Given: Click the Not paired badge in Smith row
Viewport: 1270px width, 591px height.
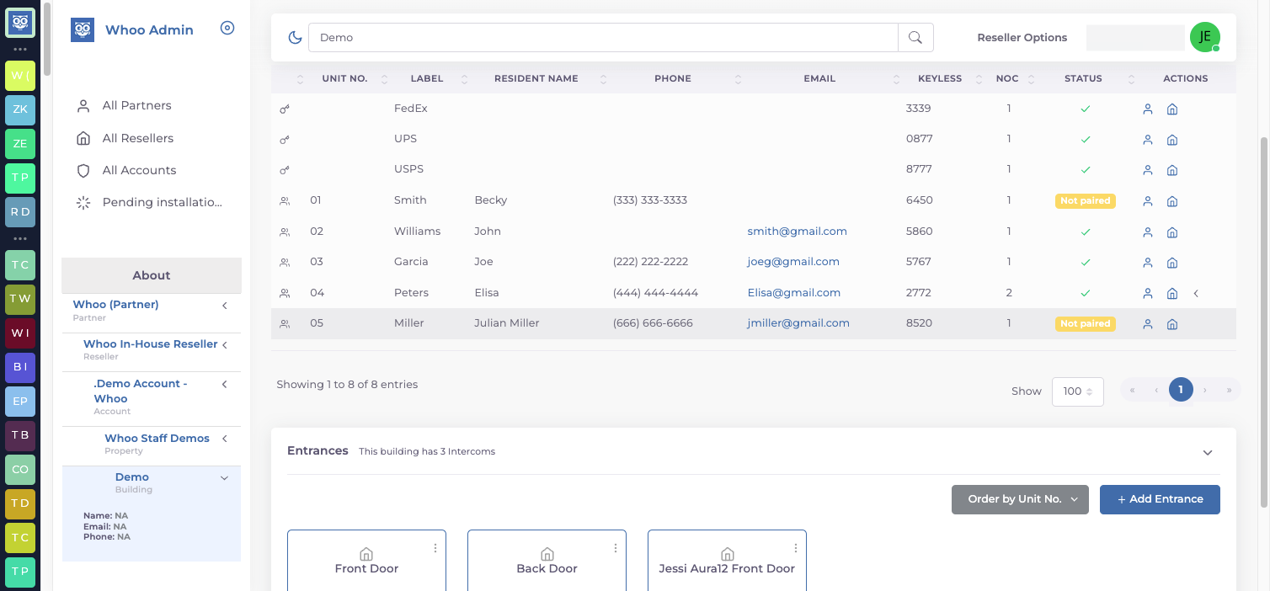Looking at the screenshot, I should pos(1086,201).
